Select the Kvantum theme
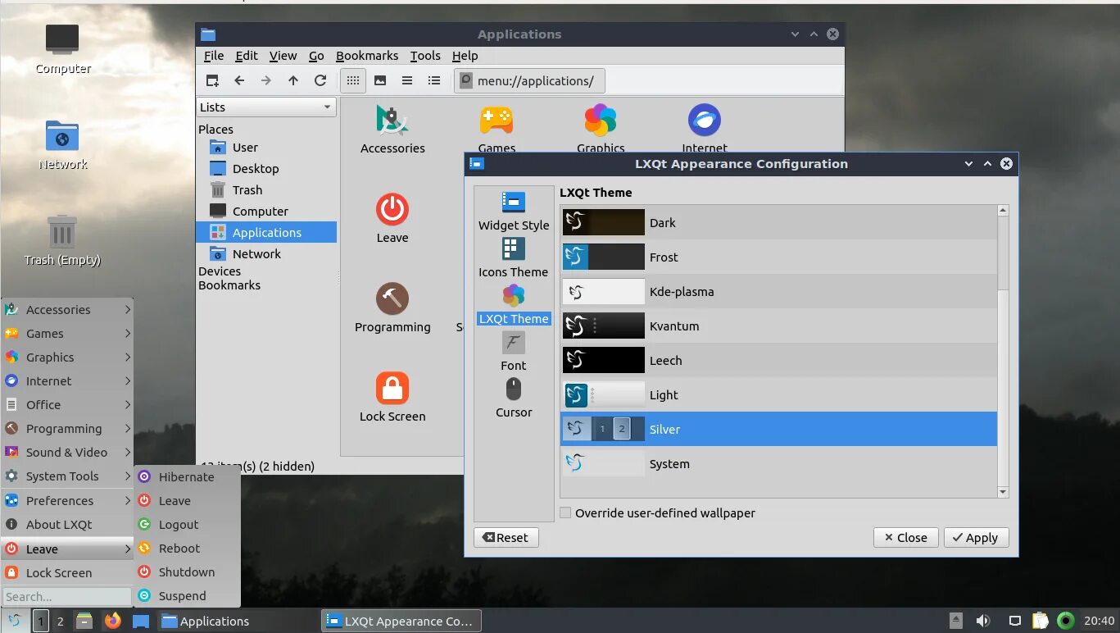The height and width of the screenshot is (633, 1120). (778, 326)
